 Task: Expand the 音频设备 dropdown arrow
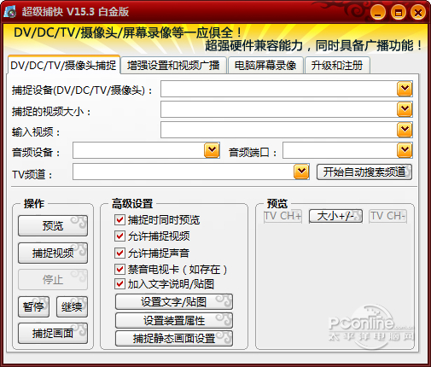pos(212,150)
